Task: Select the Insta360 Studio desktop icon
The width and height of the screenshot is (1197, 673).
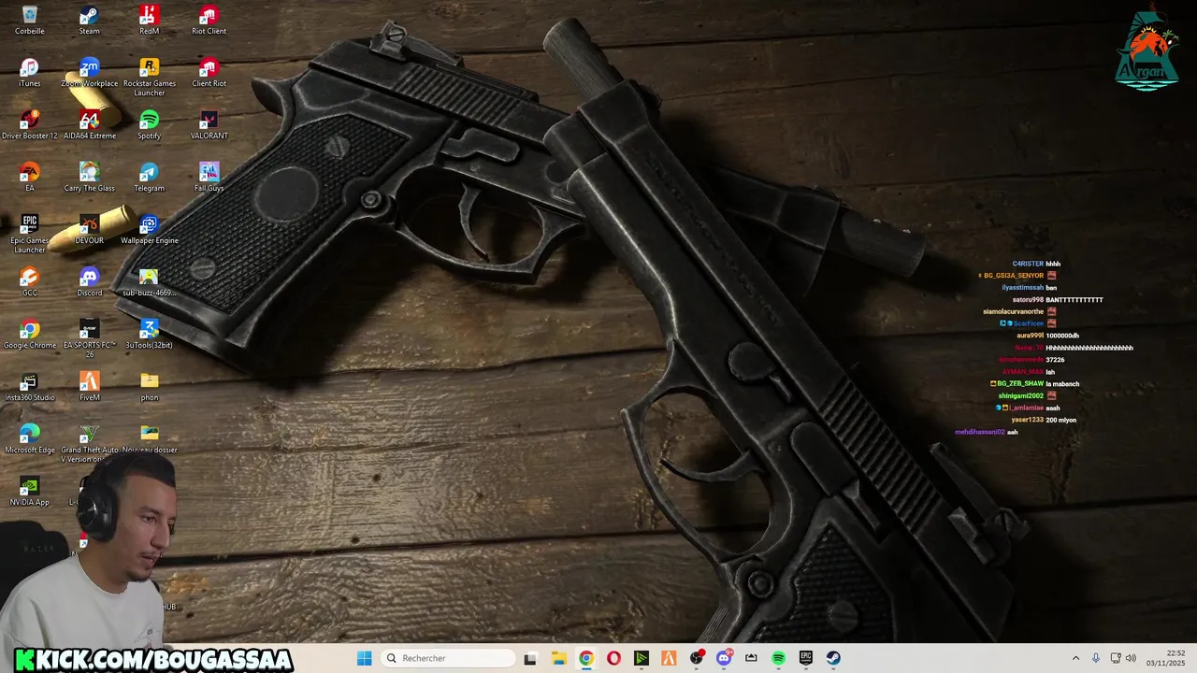Action: 30,387
